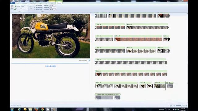Select the final clip below the music track
The height and width of the screenshot is (111, 198).
click(117, 98)
